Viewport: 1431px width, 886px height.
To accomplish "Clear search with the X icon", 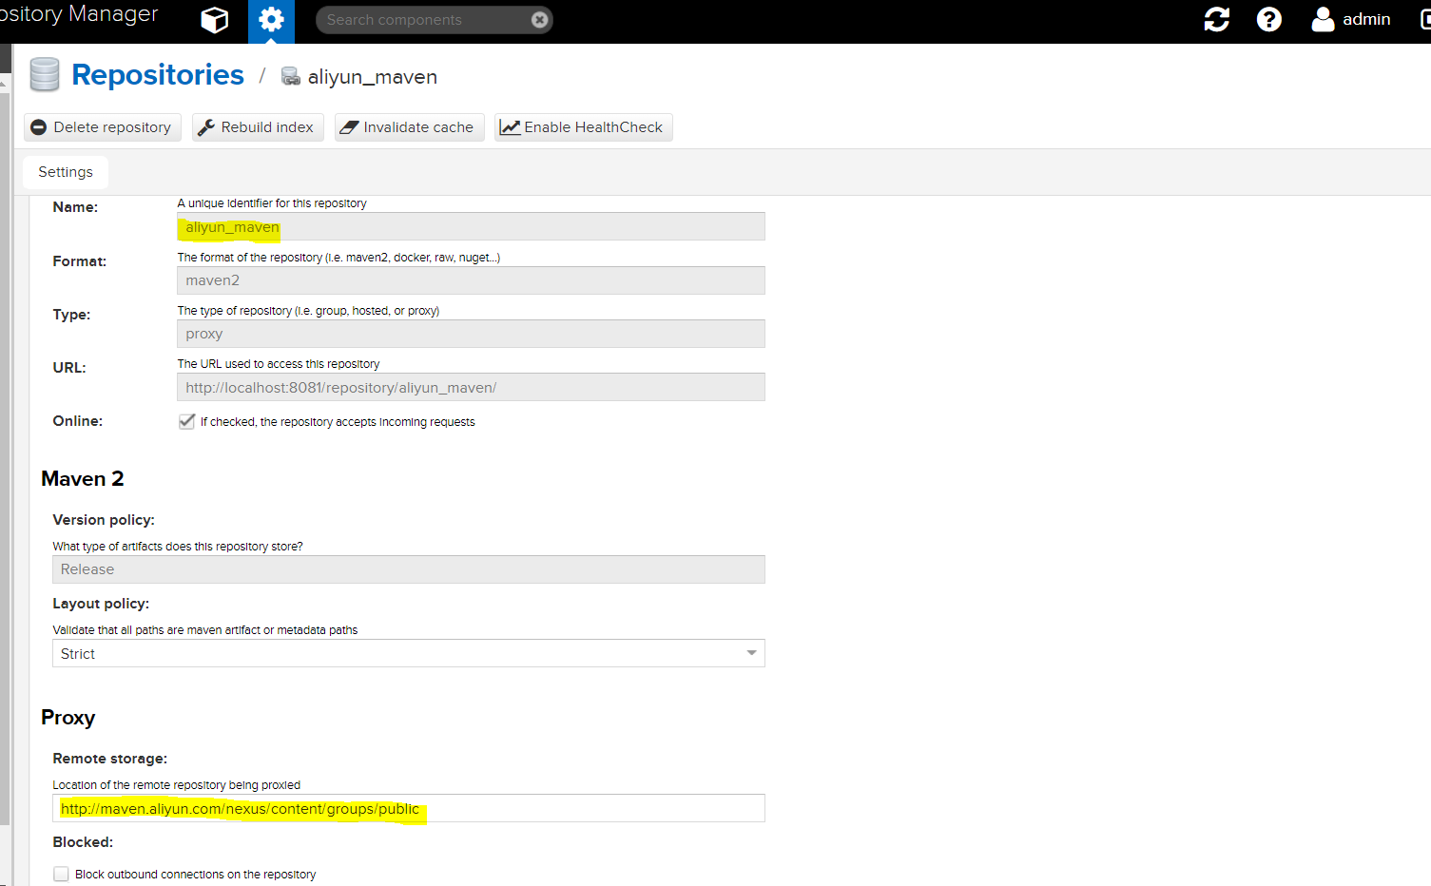I will click(539, 20).
